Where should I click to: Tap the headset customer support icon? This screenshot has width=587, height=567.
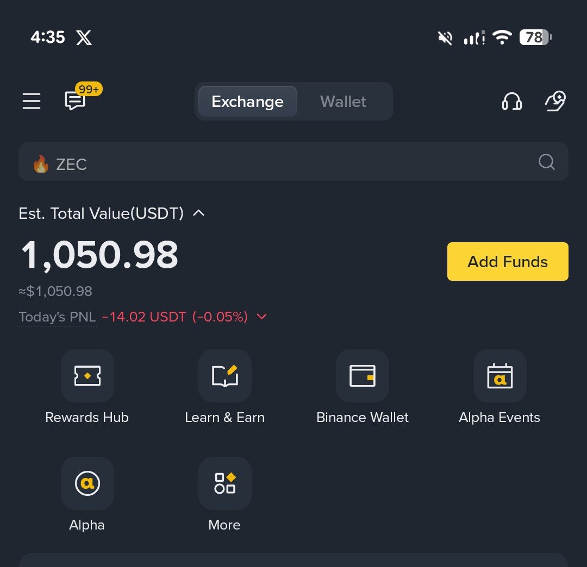[x=511, y=102]
